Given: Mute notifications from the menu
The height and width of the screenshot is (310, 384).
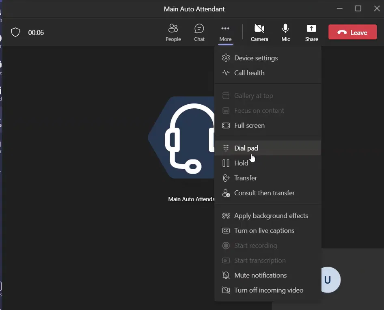Looking at the screenshot, I should [260, 276].
